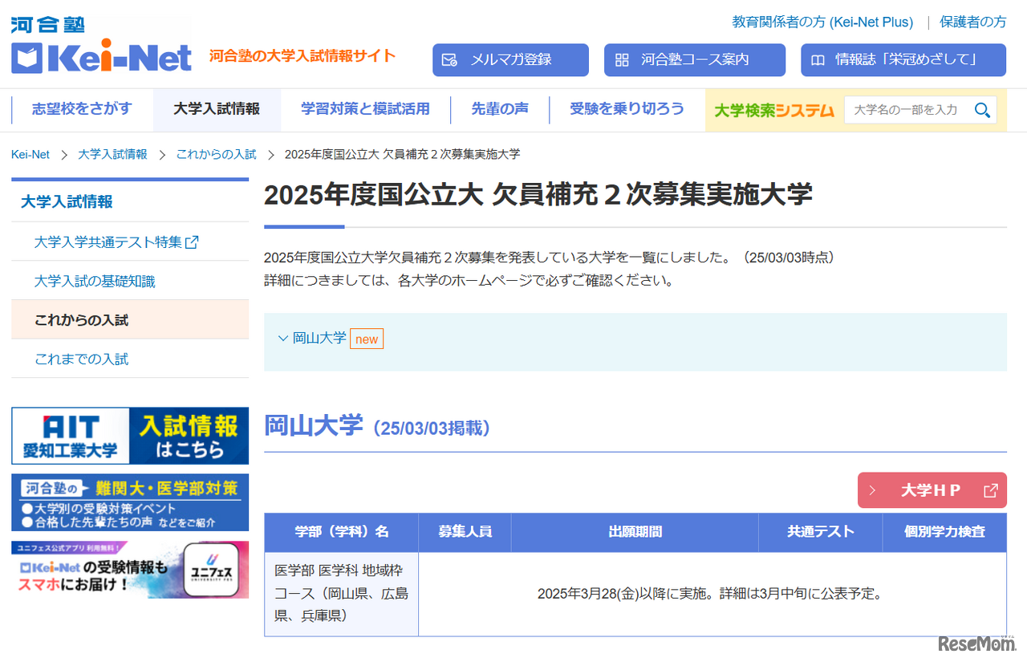Click the grid icon on 河合塾コース案内 button
The height and width of the screenshot is (662, 1027).
click(x=623, y=59)
